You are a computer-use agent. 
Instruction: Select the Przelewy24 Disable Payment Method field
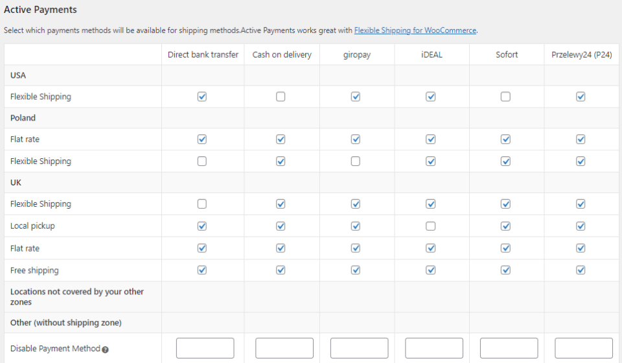tap(584, 348)
